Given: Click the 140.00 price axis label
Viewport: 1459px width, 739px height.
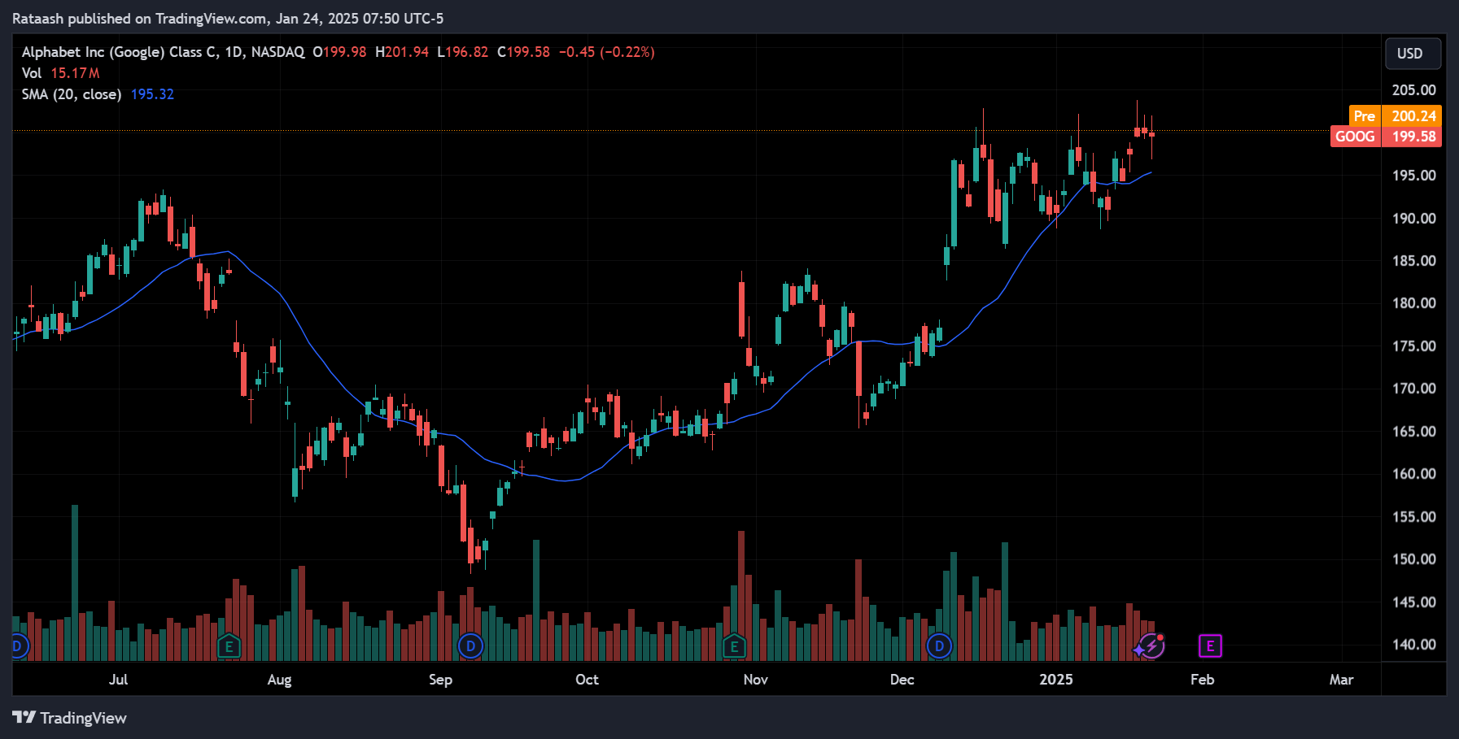Looking at the screenshot, I should coord(1413,645).
